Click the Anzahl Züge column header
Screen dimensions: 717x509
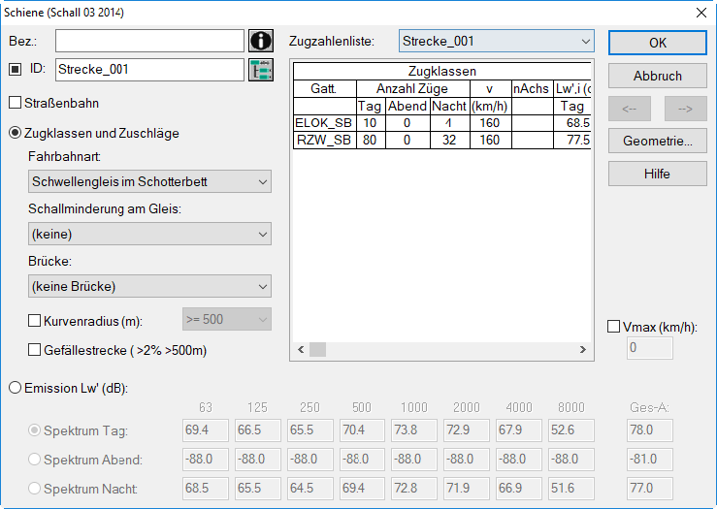click(x=412, y=88)
